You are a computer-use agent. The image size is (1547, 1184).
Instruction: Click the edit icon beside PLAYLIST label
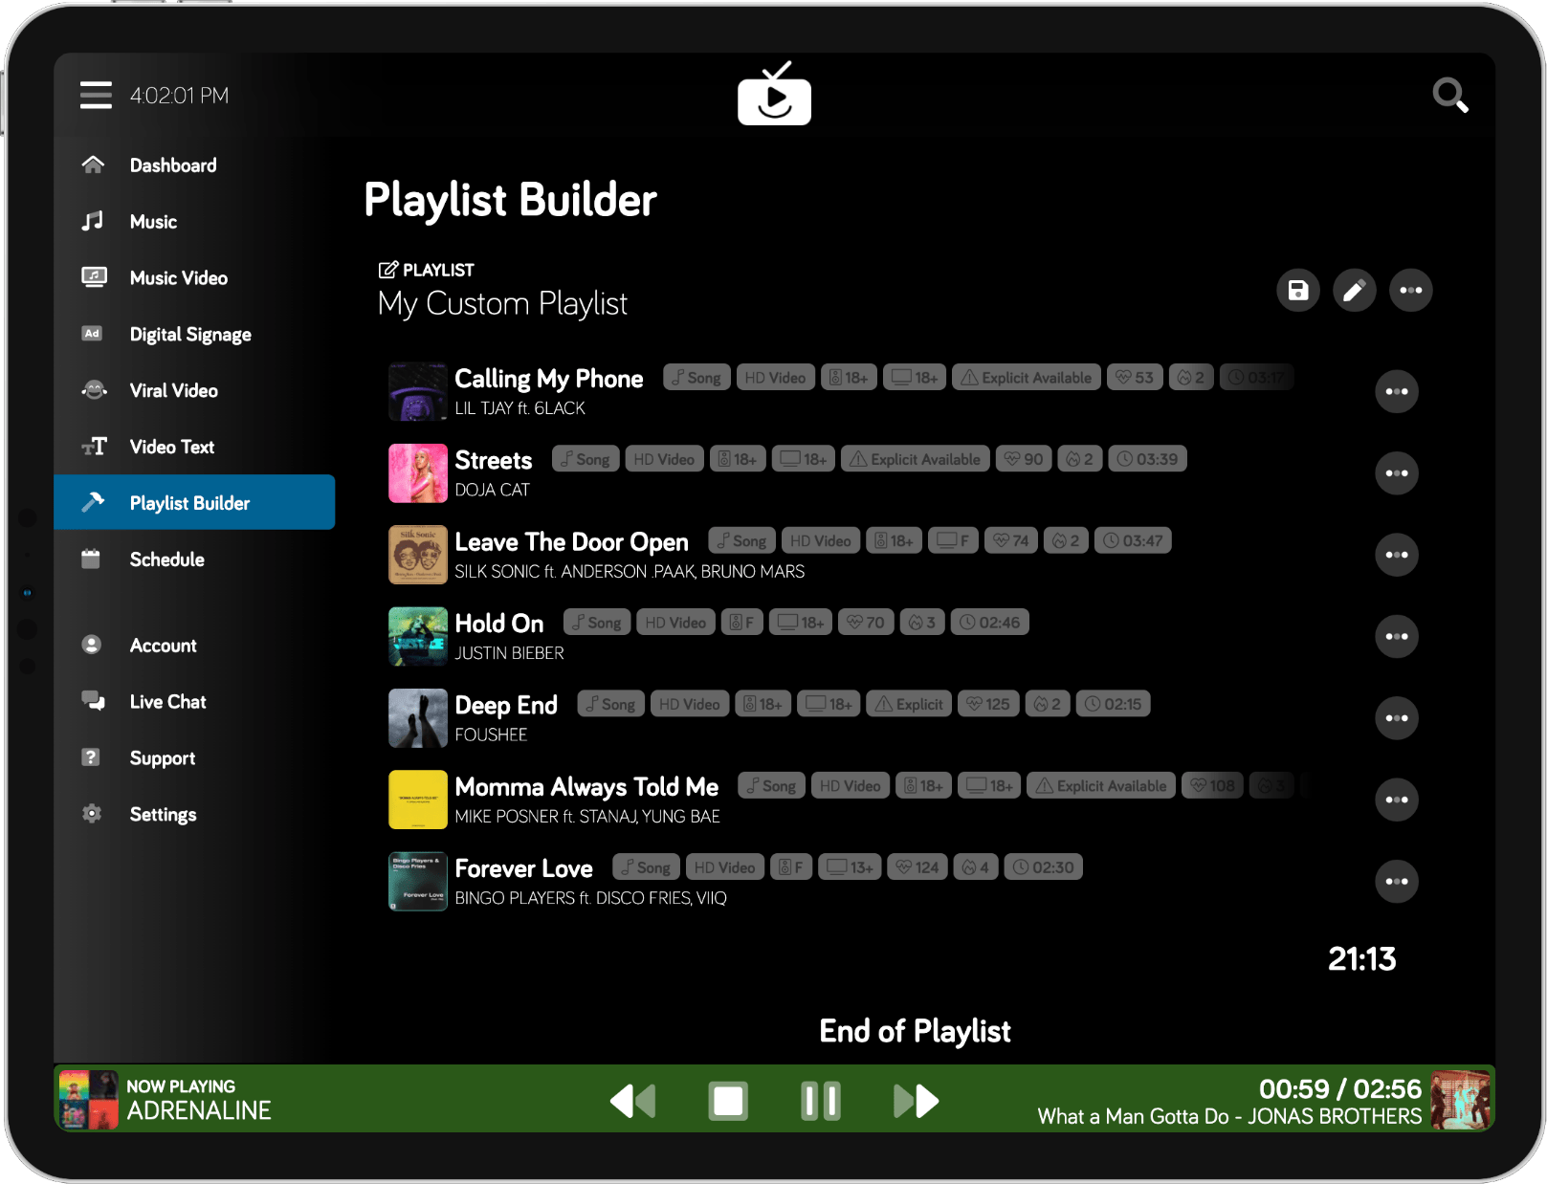[x=387, y=270]
